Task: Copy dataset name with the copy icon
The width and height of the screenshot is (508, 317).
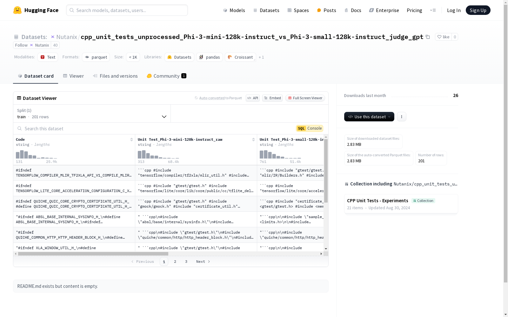Action: tap(428, 37)
